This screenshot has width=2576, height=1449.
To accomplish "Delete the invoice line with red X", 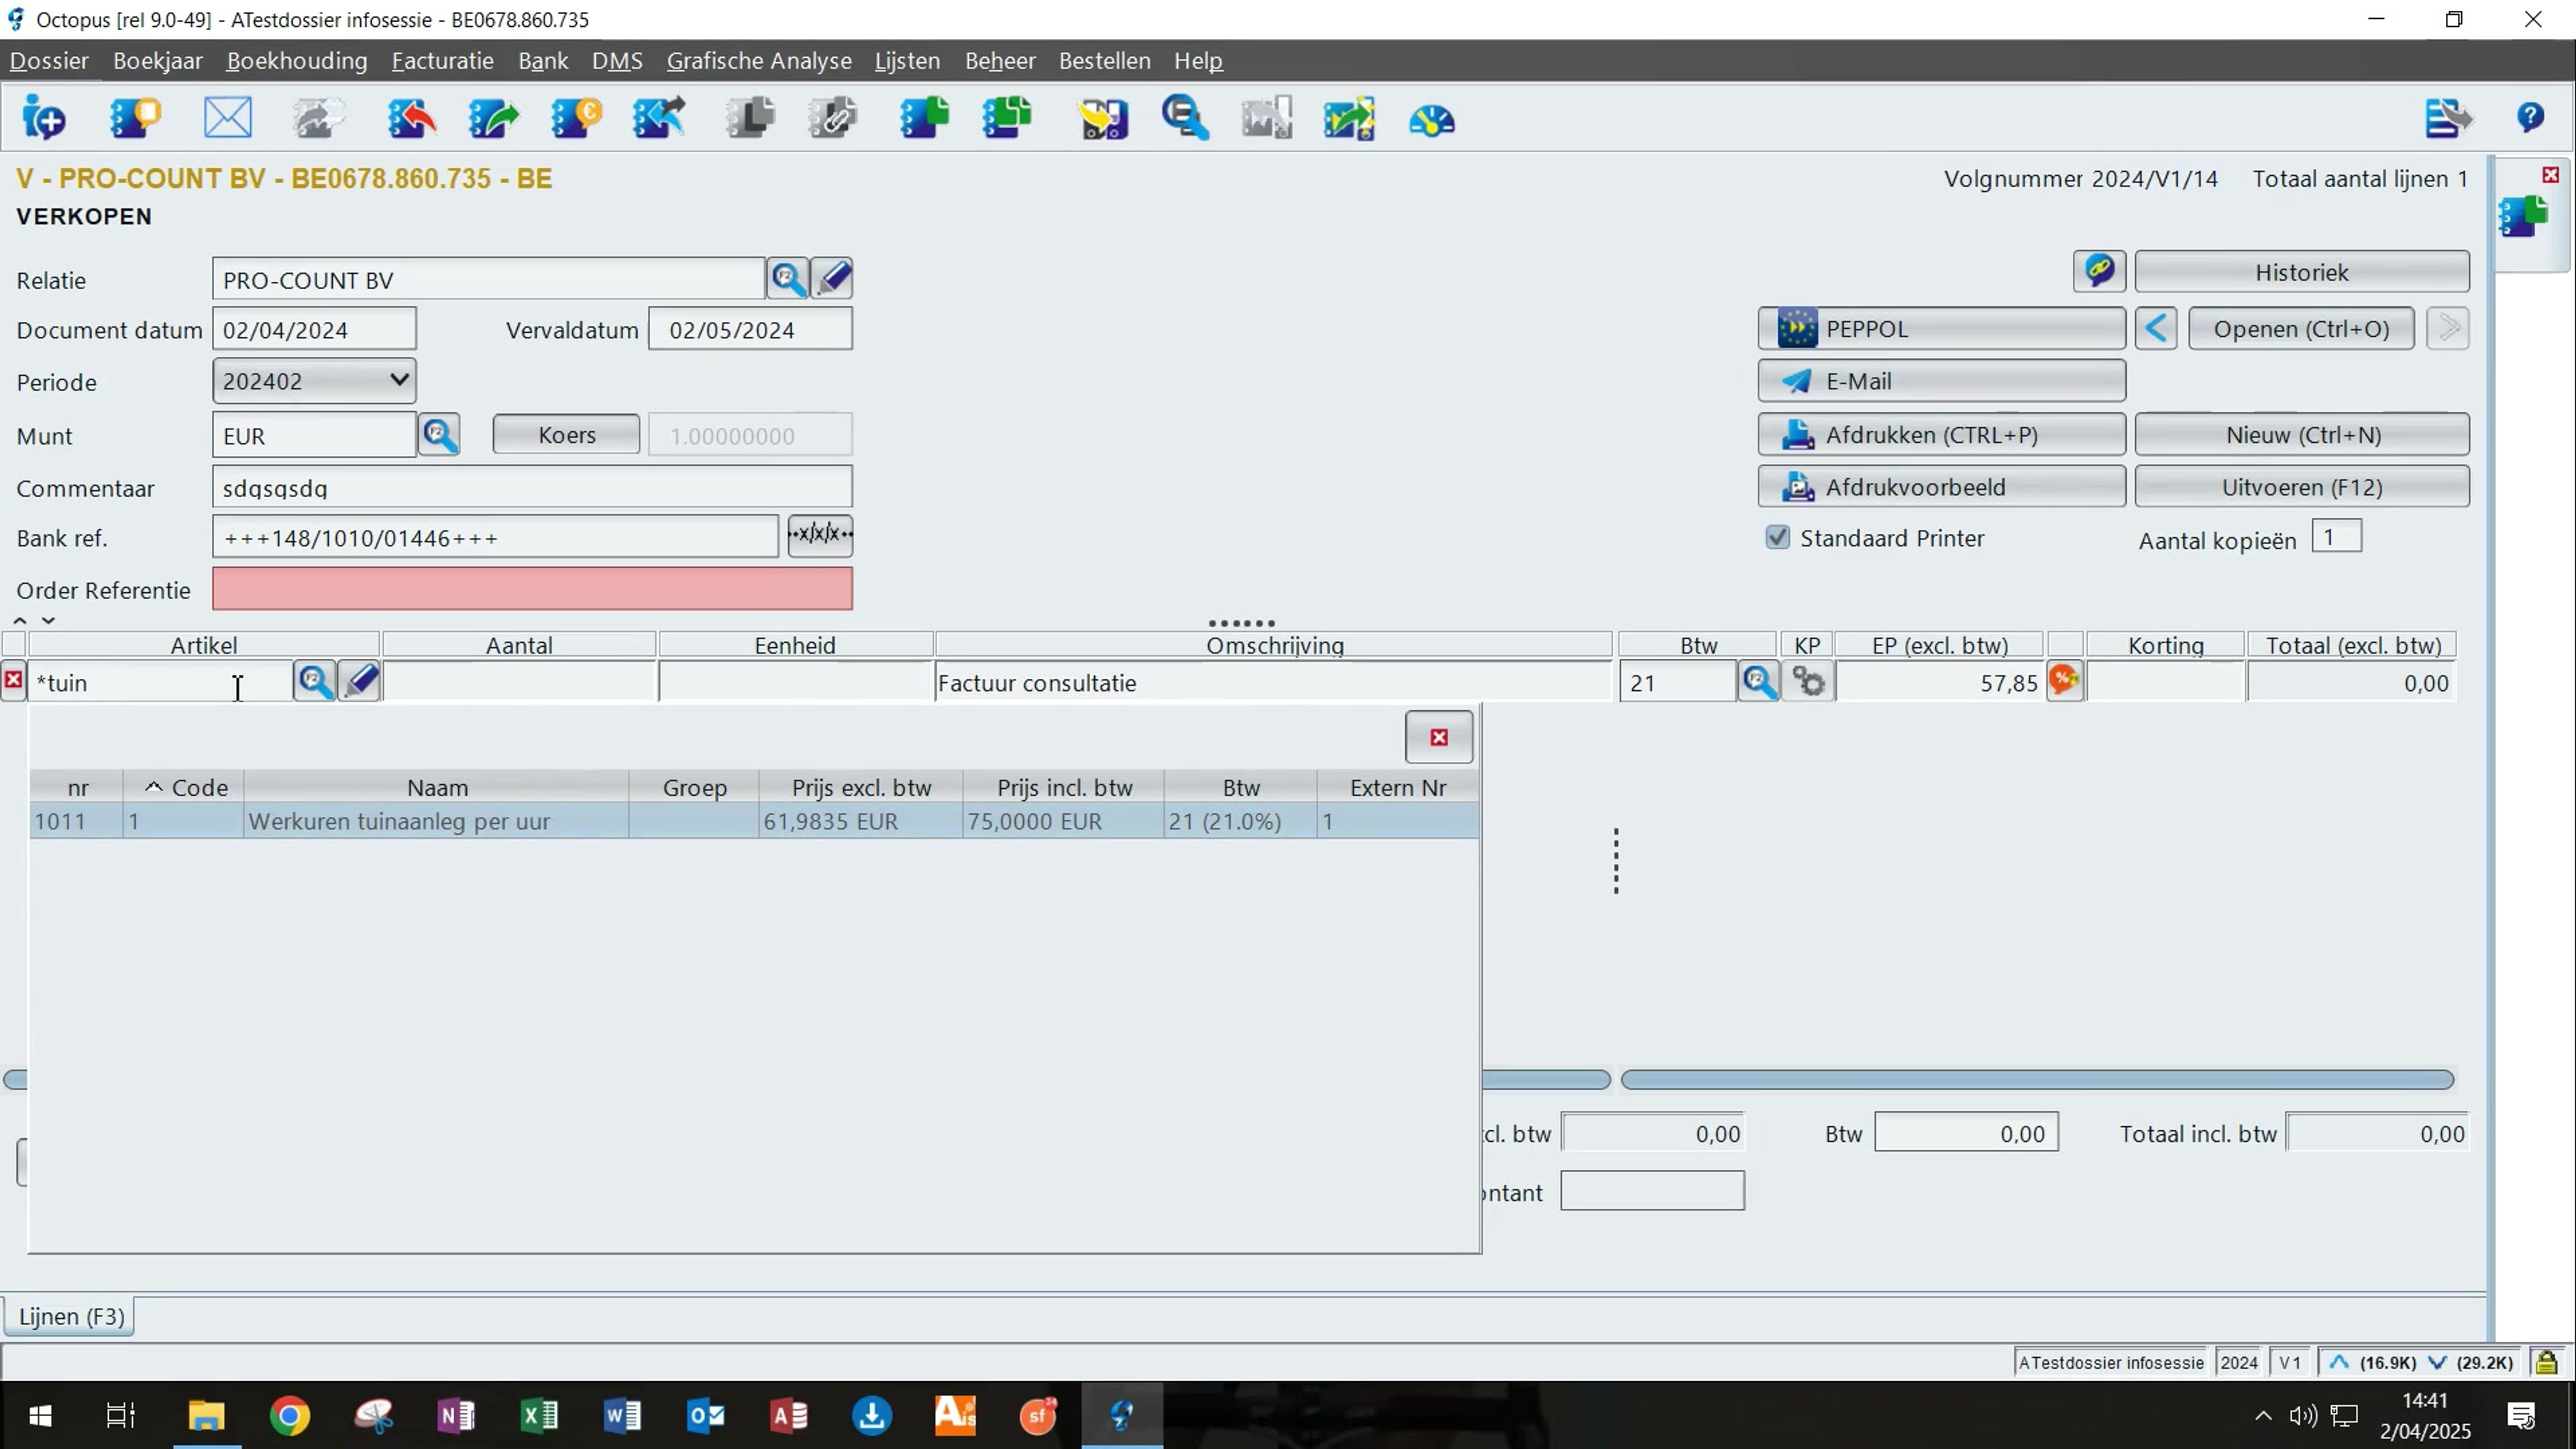I will (13, 681).
